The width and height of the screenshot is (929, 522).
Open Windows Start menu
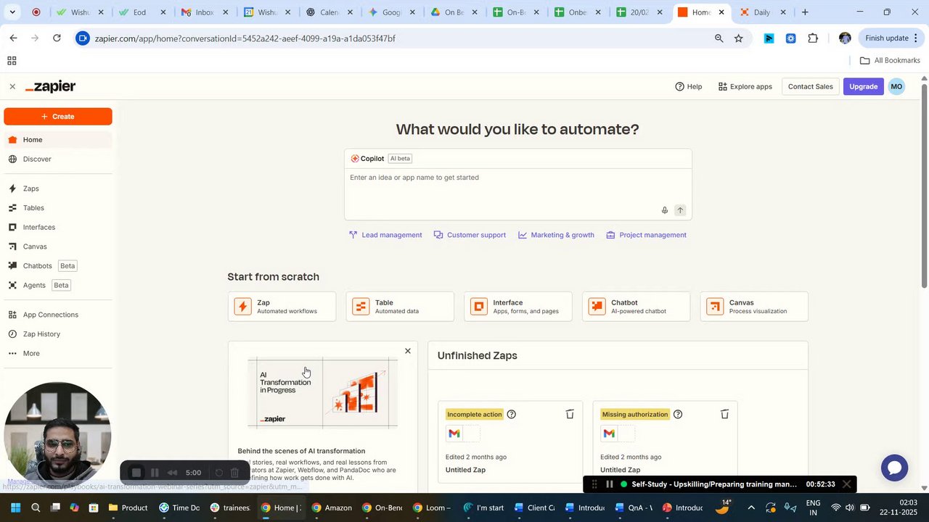(15, 507)
